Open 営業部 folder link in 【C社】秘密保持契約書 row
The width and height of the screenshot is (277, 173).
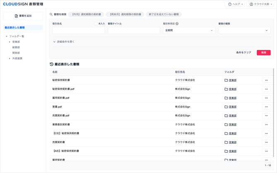233,133
